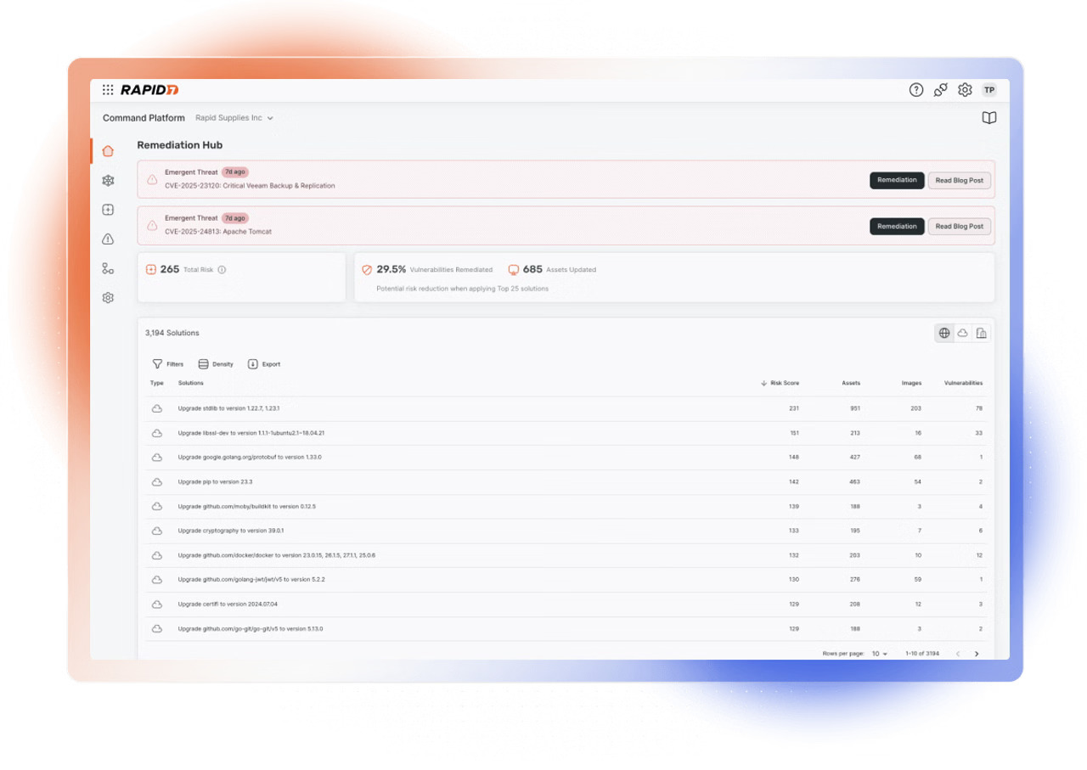1087x770 pixels.
Task: Export the solutions list
Action: tap(263, 364)
